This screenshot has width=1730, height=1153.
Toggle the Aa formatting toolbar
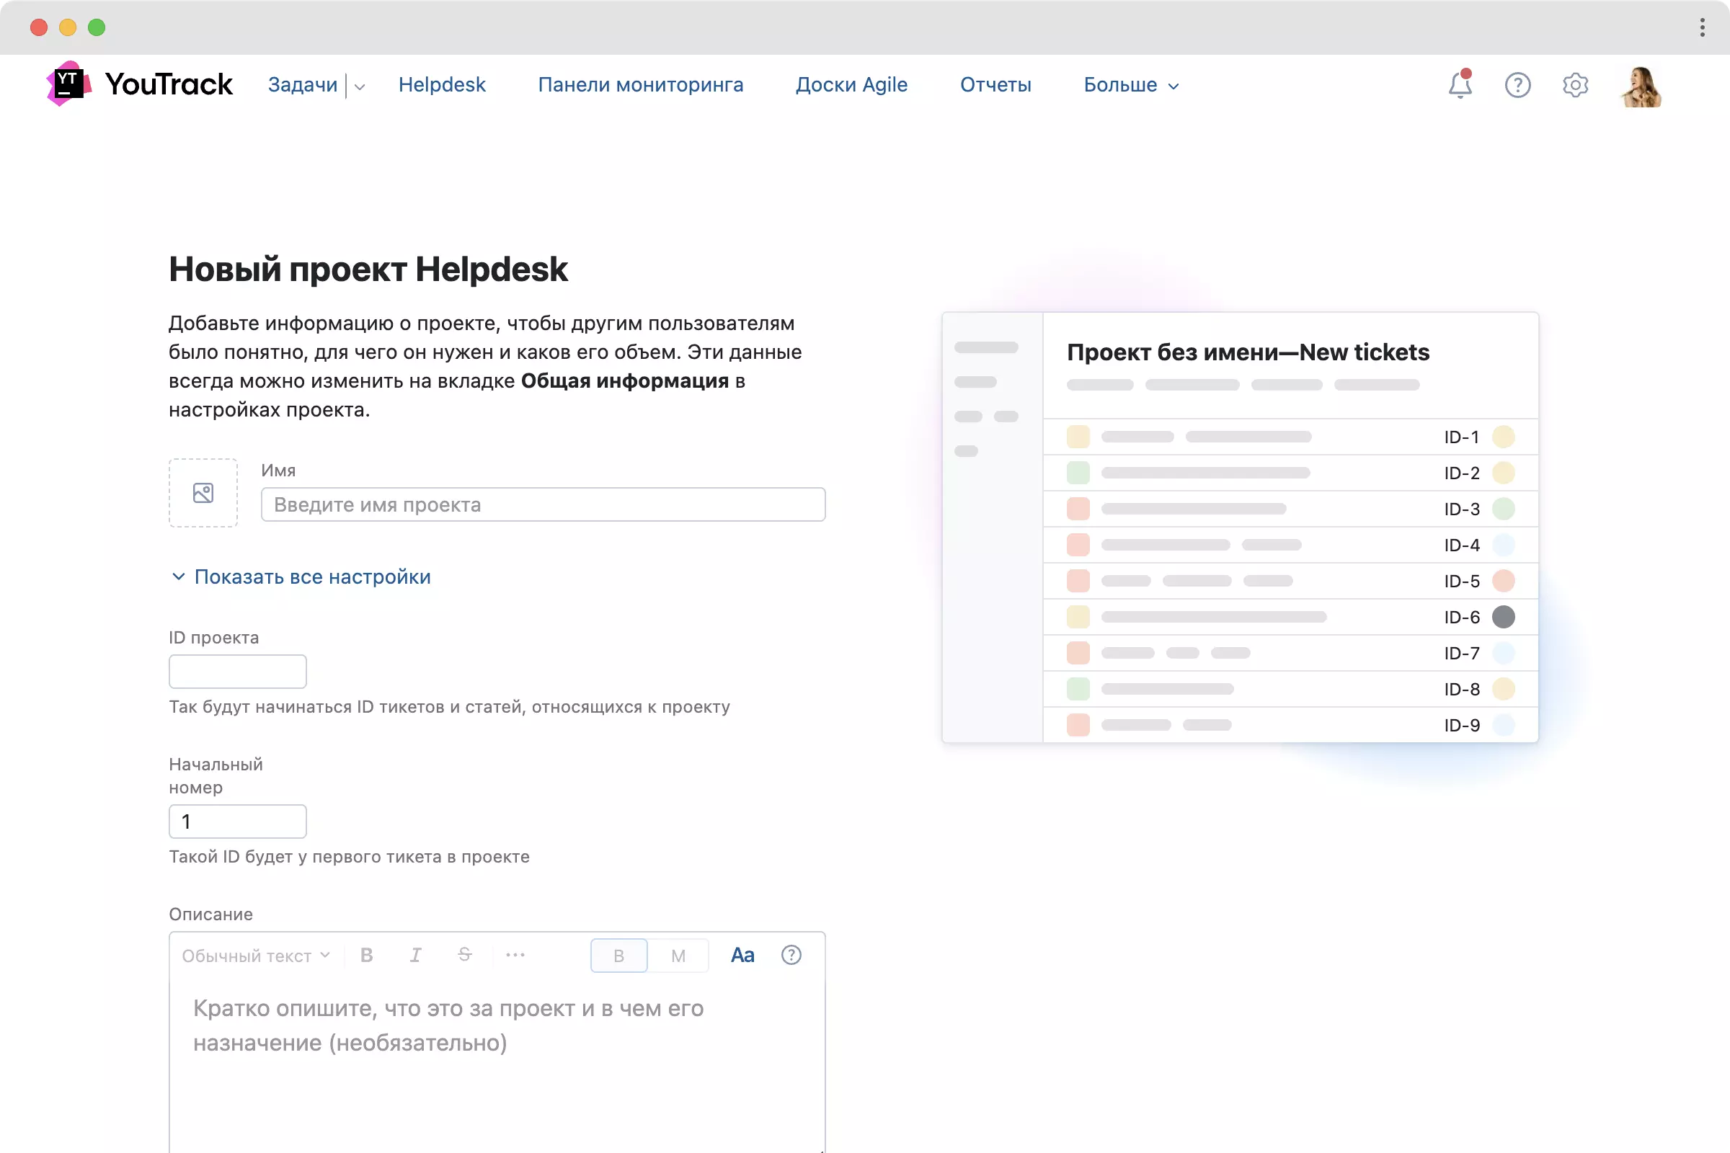(x=742, y=956)
